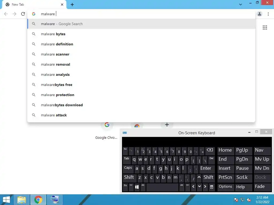Tap the Esc key on On-Screen Keyboard

(x=125, y=151)
